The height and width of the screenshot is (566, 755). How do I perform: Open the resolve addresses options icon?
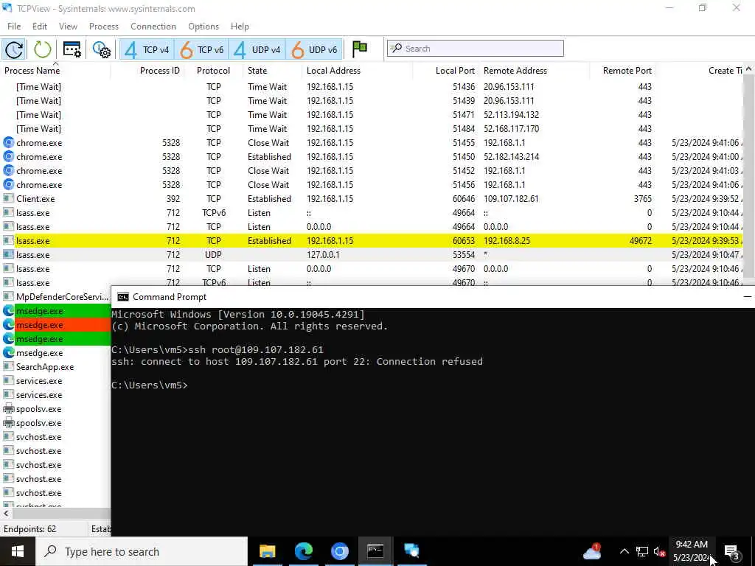72,49
